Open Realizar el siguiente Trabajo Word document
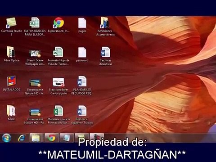Image resolution: width=216 pixels, height=162 pixels. [x=82, y=115]
